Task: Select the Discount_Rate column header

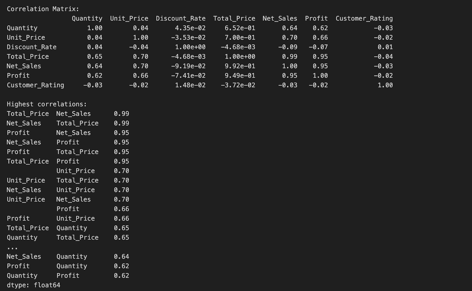Action: [x=181, y=19]
